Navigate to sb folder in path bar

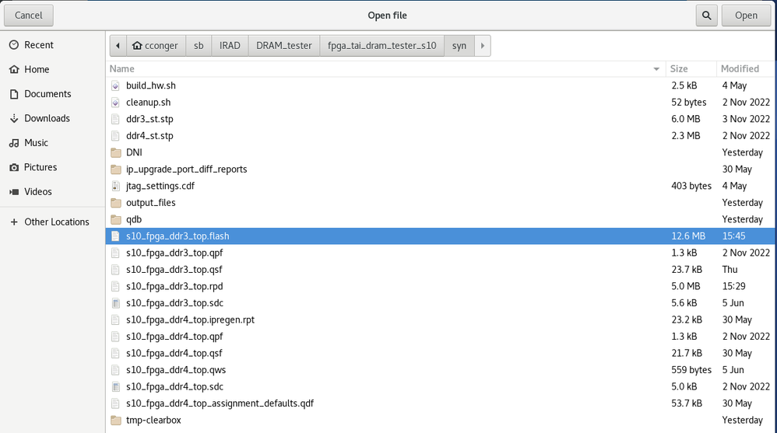pyautogui.click(x=199, y=46)
